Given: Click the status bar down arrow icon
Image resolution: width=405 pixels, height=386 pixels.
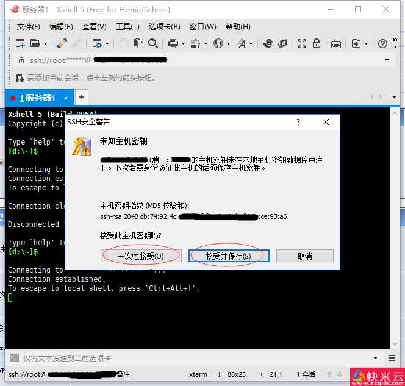Looking at the screenshot, I should (x=340, y=374).
